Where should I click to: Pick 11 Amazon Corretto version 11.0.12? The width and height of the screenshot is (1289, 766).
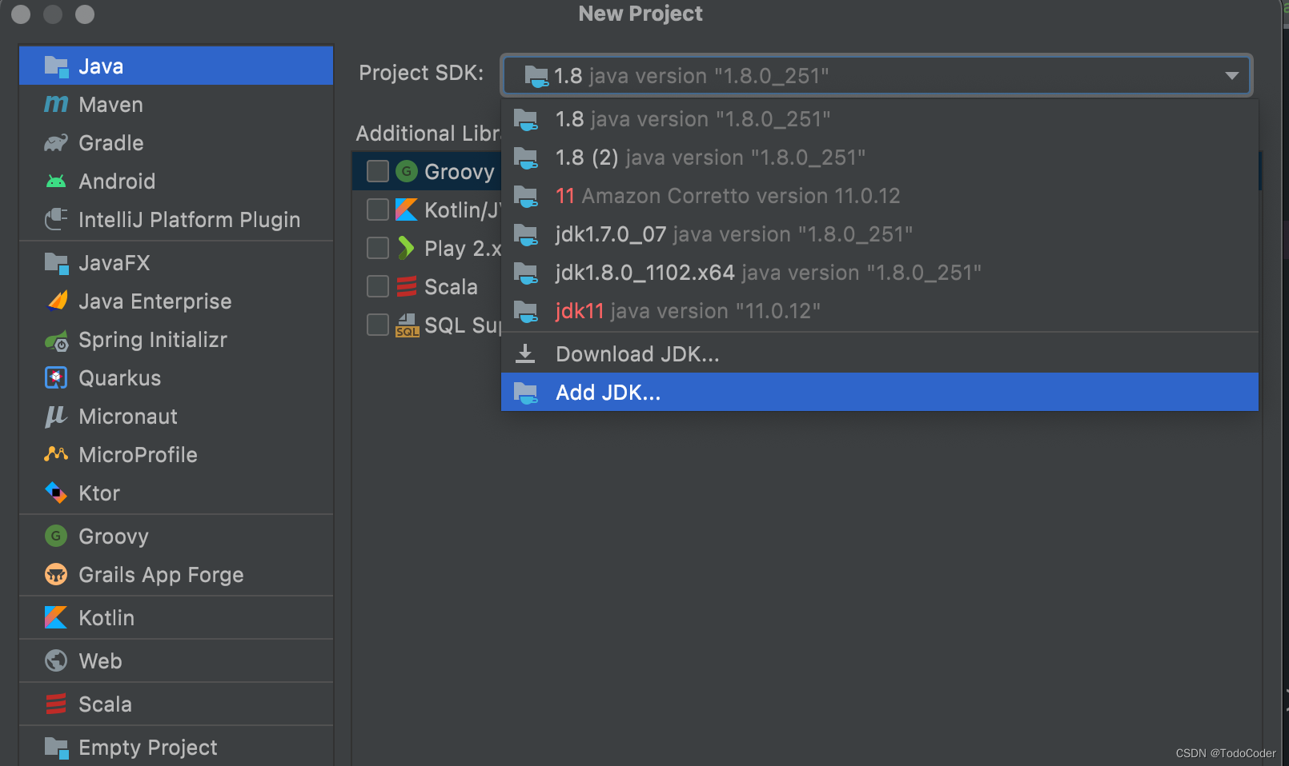(x=879, y=196)
